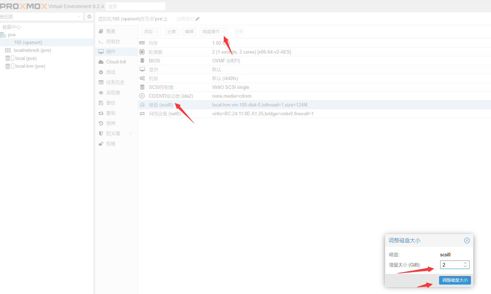Close the resize disk dialog

click(x=467, y=240)
